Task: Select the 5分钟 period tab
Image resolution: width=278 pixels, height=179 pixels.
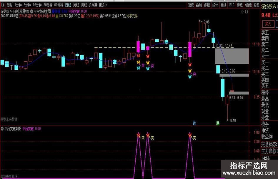Action: coord(27,5)
